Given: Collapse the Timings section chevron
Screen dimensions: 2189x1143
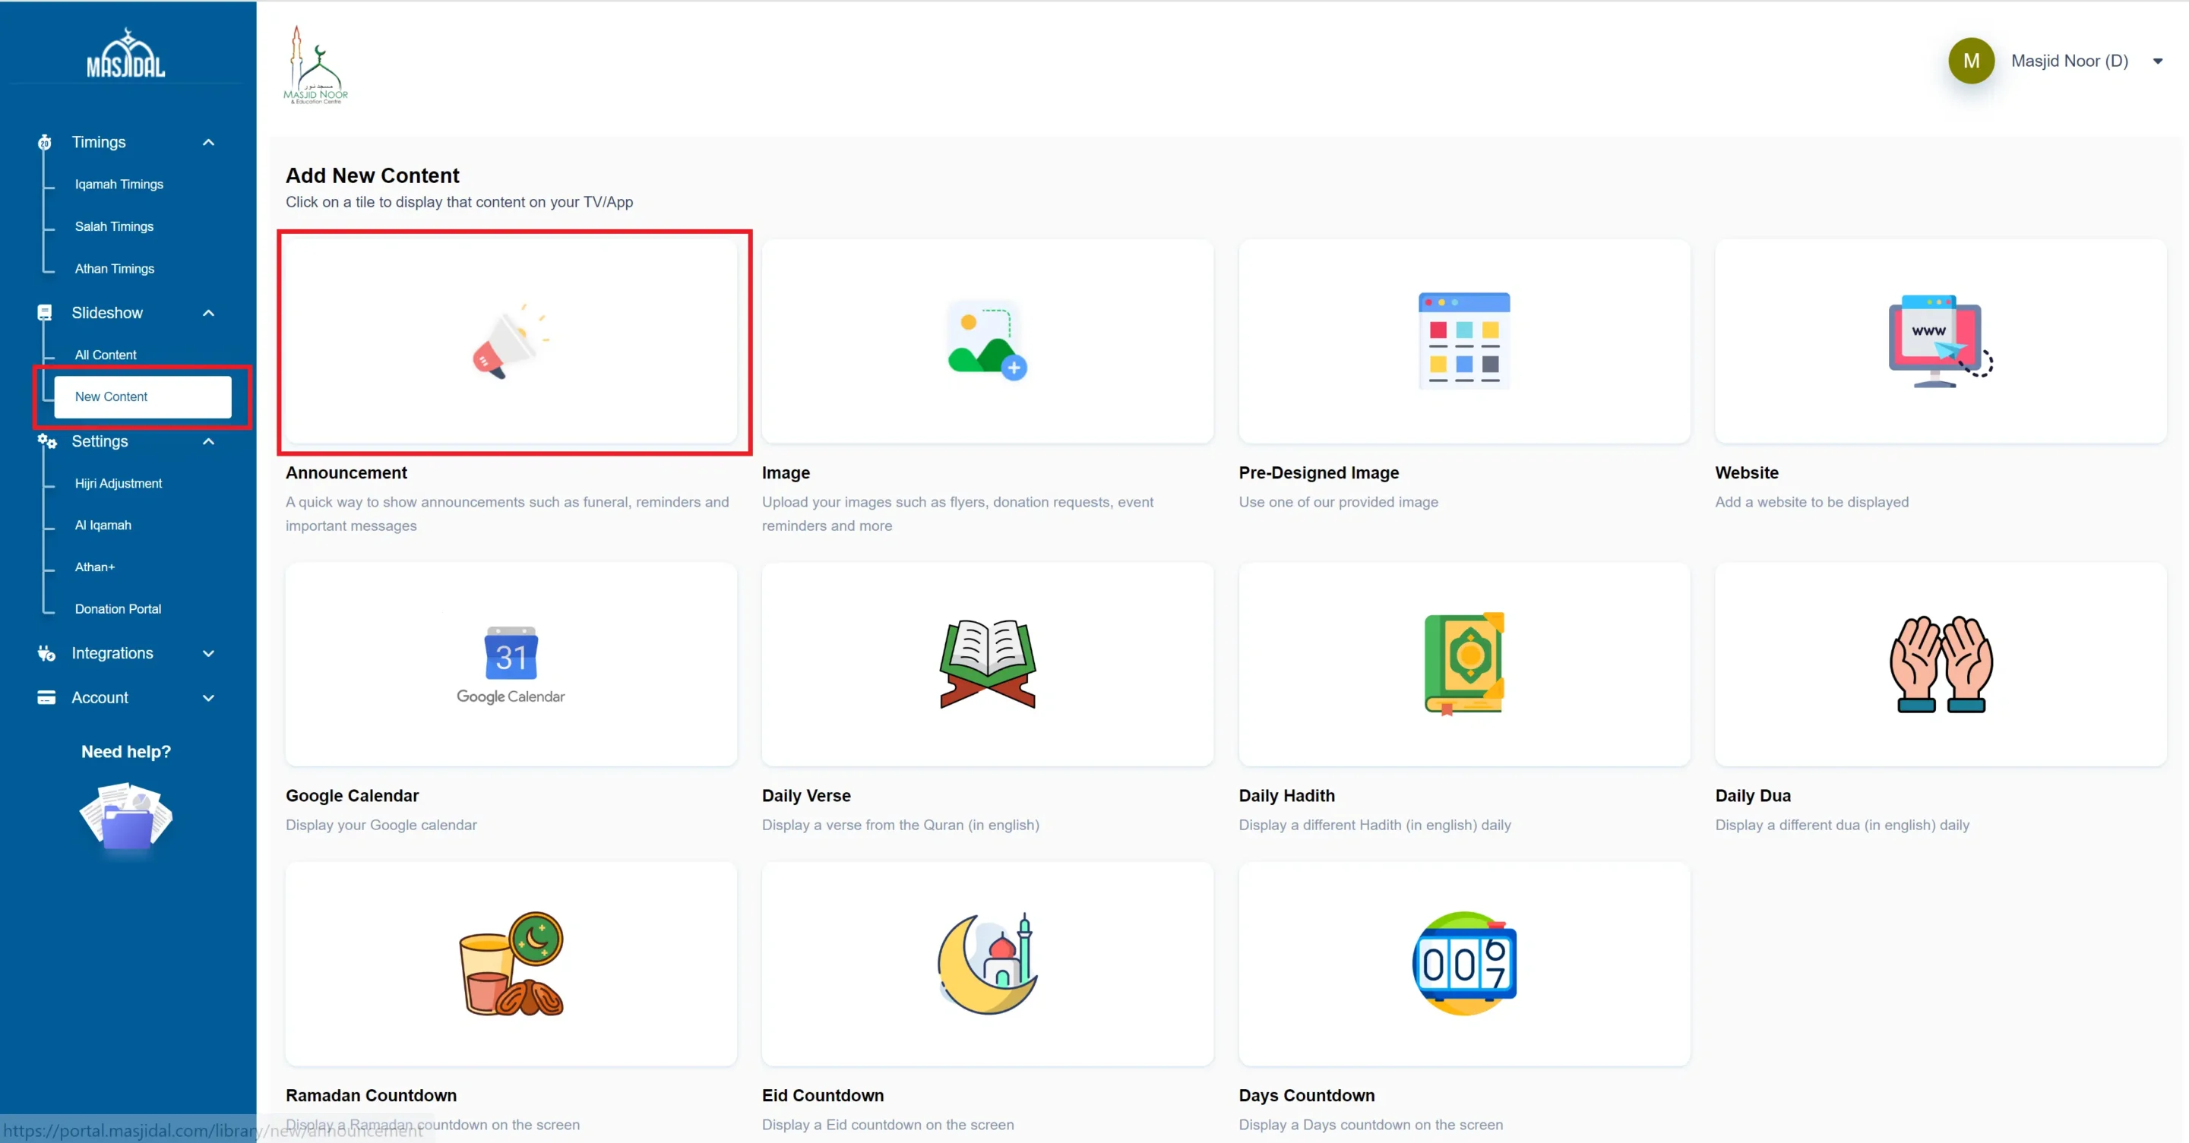Looking at the screenshot, I should point(208,142).
